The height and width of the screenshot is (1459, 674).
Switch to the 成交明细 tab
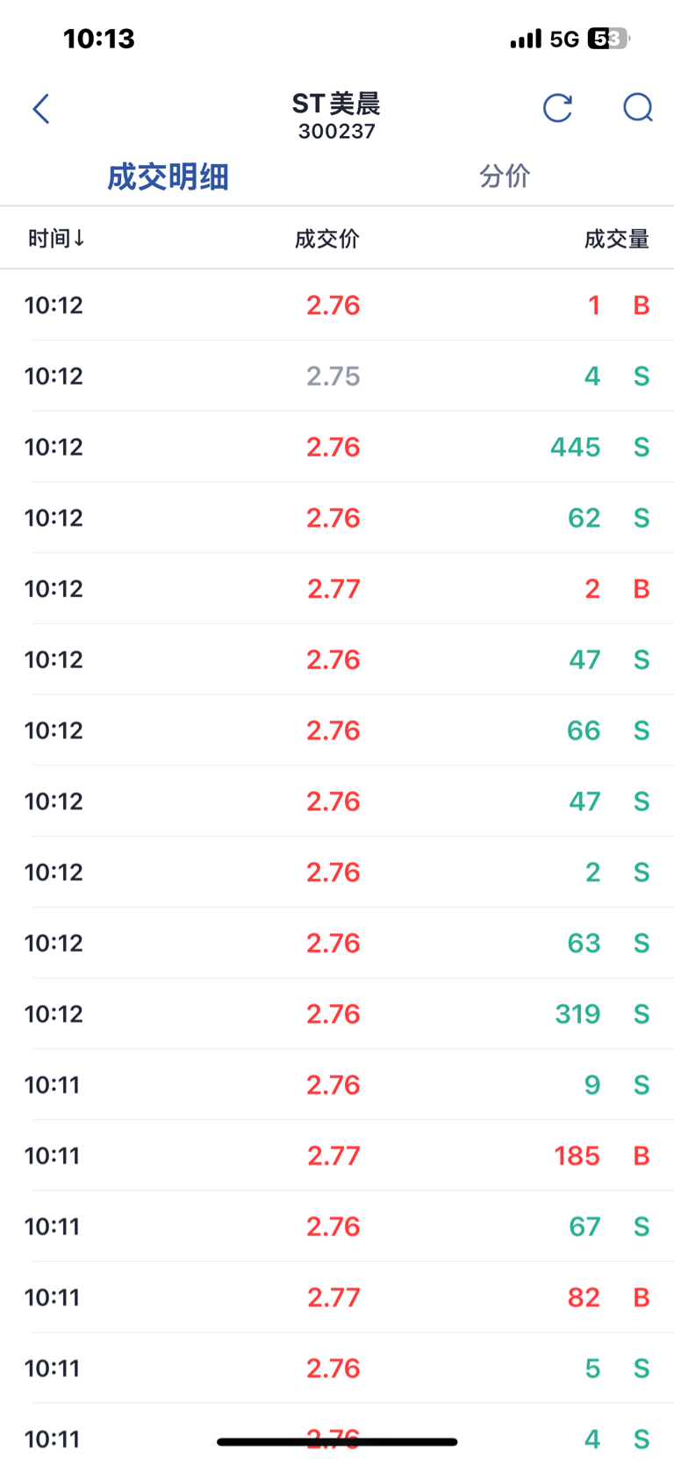click(168, 176)
